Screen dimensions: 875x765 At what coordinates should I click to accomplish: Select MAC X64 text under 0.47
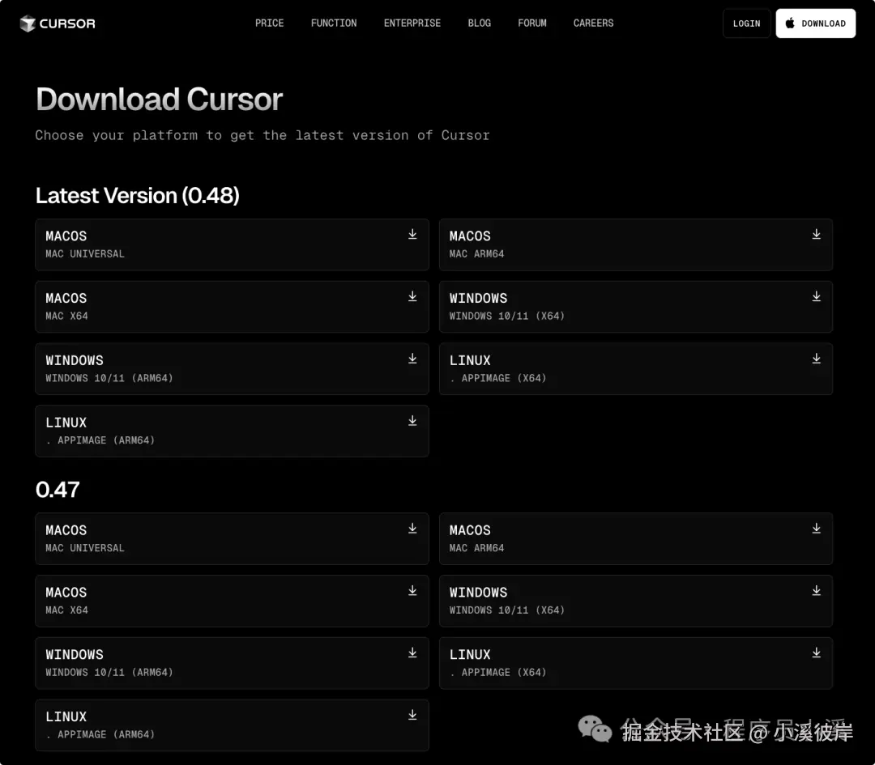66,610
